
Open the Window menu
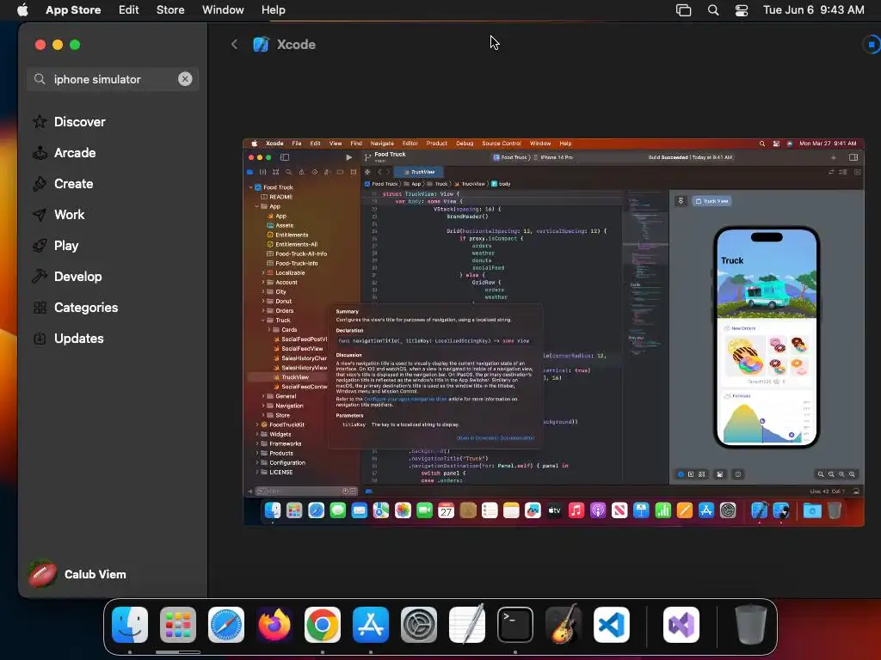tap(223, 9)
